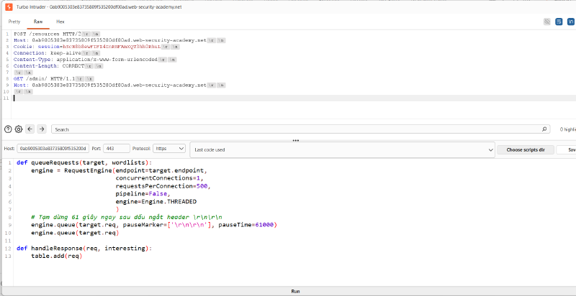Open the search settings gear icon
This screenshot has height=296, width=576.
pos(19,129)
